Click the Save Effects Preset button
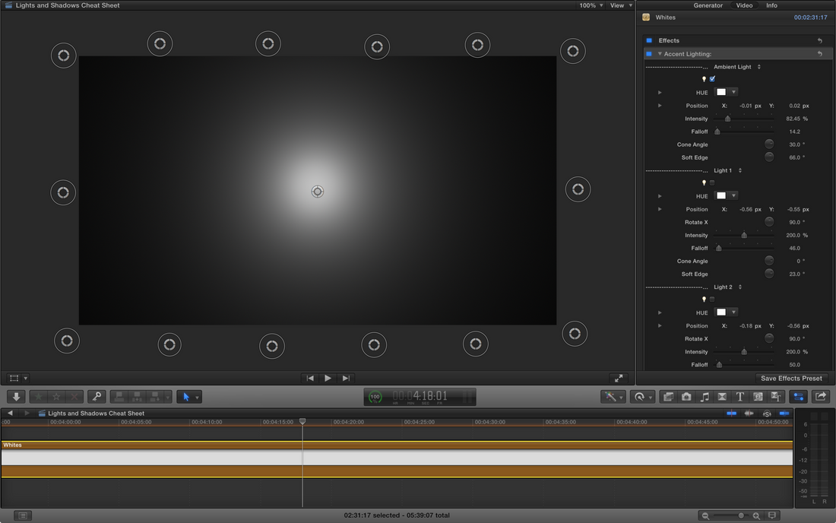This screenshot has width=836, height=523. point(791,378)
